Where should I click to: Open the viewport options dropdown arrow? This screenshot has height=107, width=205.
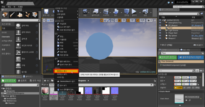click(x=44, y=21)
